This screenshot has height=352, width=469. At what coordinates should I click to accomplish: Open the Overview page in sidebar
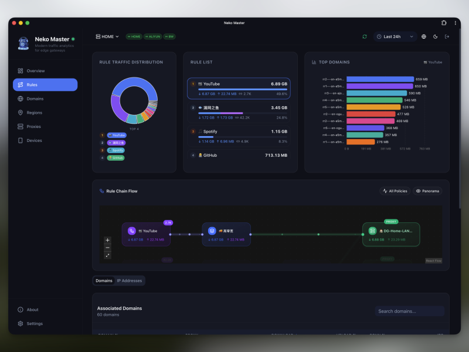tap(45, 71)
